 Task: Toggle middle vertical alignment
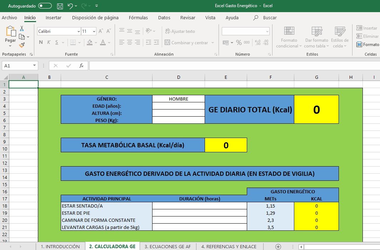pos(130,31)
